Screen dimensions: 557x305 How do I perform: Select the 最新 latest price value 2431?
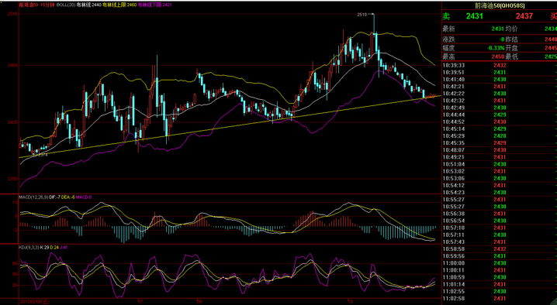click(498, 29)
